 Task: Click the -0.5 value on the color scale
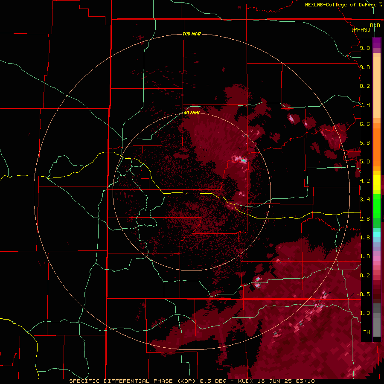363,294
